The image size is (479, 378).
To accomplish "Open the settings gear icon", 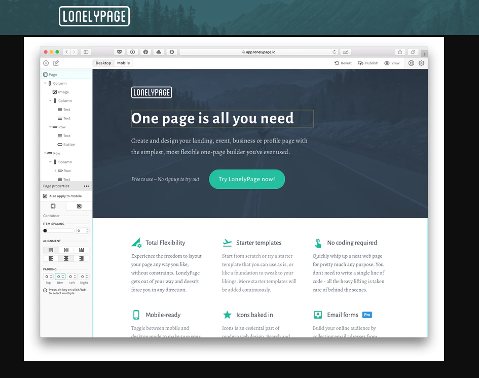I will click(x=421, y=63).
